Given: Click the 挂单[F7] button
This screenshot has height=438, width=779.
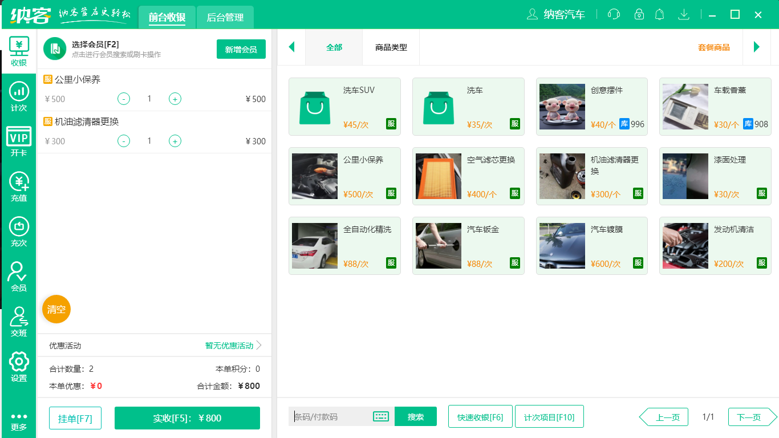Looking at the screenshot, I should (75, 418).
